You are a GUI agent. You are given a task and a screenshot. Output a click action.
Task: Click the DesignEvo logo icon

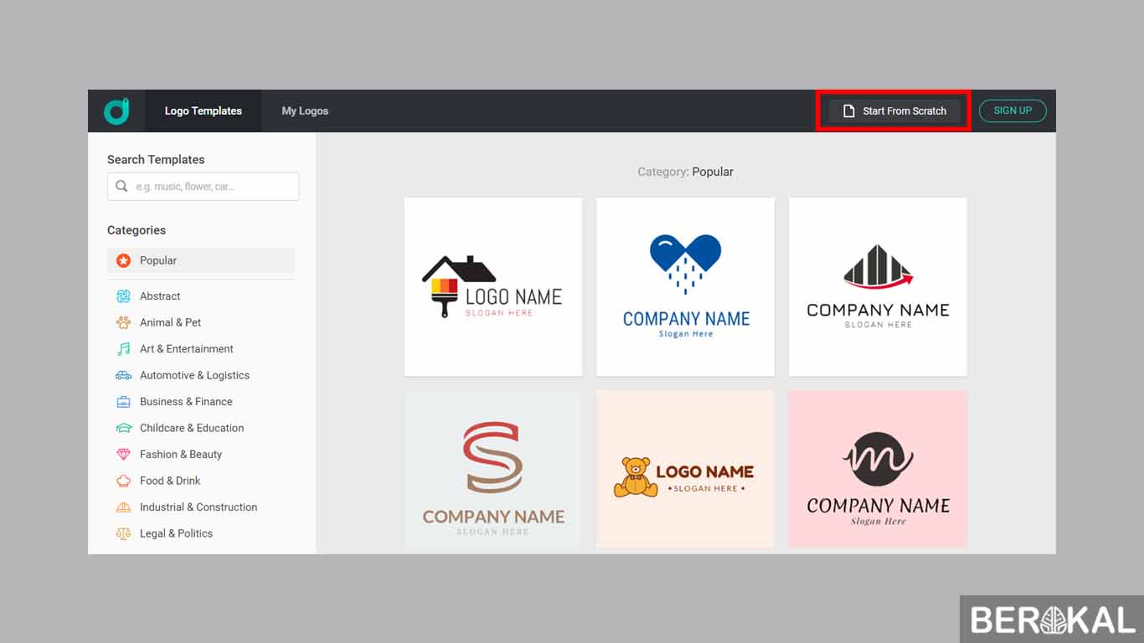coord(116,111)
